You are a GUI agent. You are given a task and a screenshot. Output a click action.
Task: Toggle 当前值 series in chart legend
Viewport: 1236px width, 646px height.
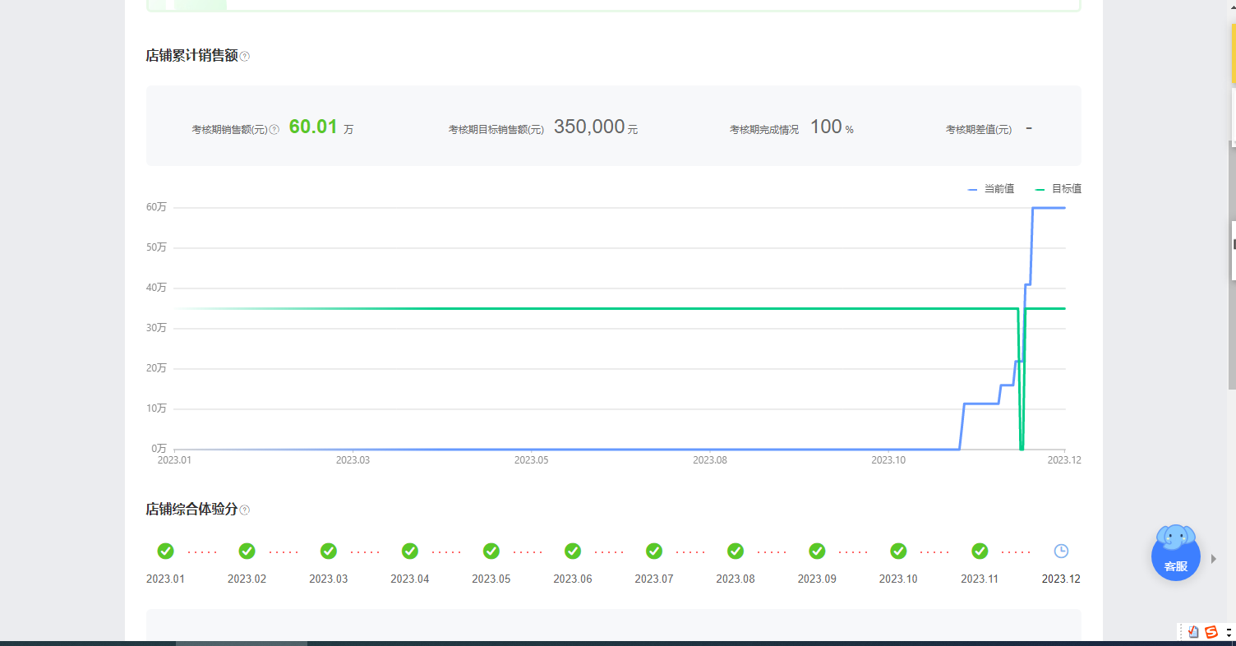[991, 189]
